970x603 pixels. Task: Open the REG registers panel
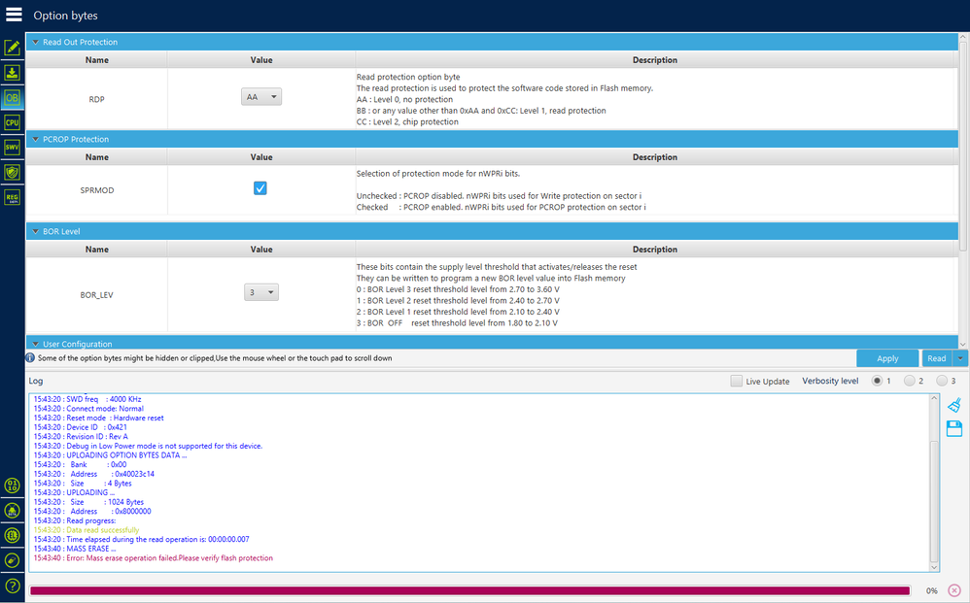pos(13,197)
